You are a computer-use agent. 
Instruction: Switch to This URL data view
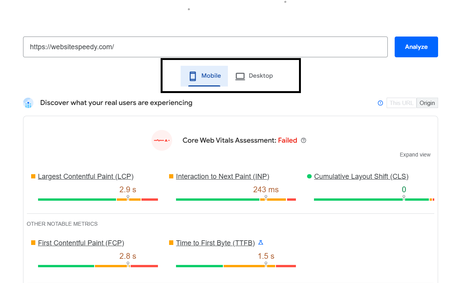(401, 103)
